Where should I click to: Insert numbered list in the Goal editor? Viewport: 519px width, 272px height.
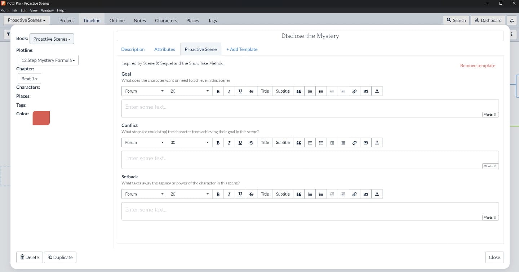point(310,91)
